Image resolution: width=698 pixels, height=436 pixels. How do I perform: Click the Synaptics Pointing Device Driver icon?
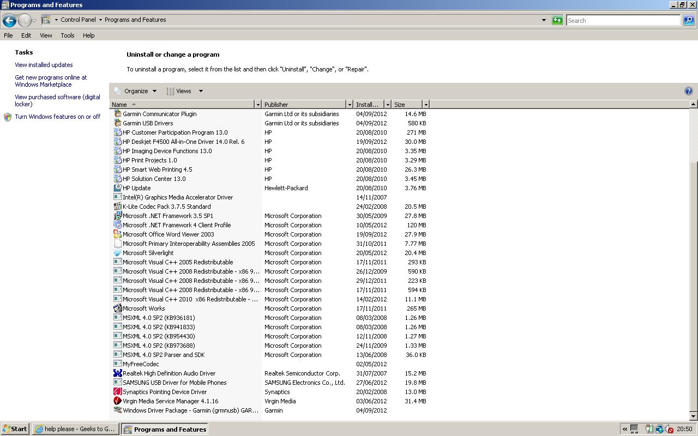[x=117, y=392]
